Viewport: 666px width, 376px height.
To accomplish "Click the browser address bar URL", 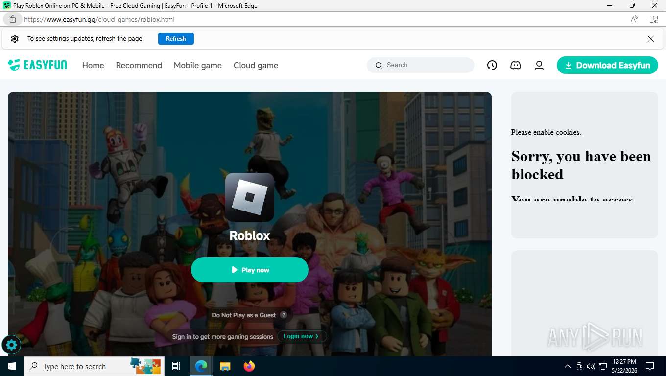I will [x=99, y=19].
